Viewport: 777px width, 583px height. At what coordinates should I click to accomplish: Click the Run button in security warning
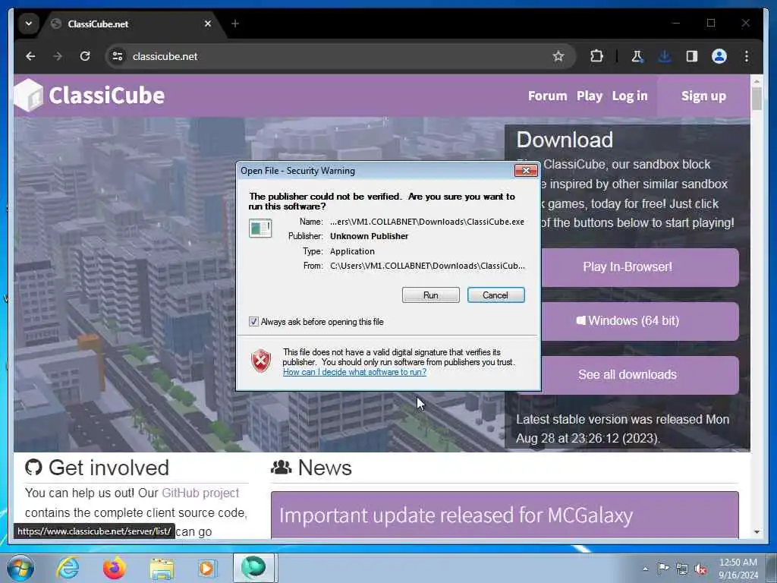point(431,295)
